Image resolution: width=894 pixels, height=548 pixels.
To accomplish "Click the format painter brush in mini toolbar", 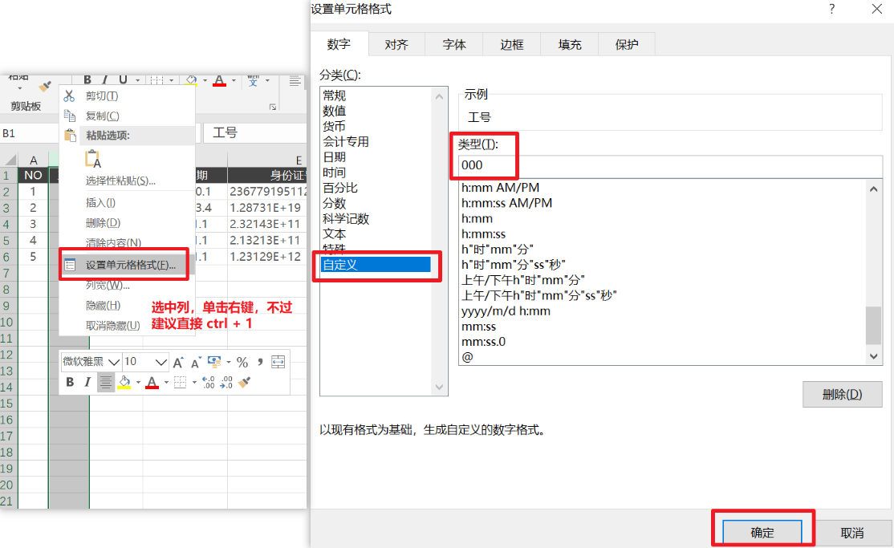I will pos(245,382).
